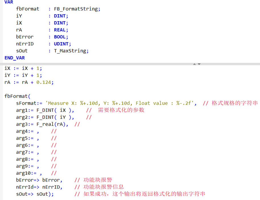Click the arg10:= parameter
260x200 pixels.
click(x=26, y=173)
